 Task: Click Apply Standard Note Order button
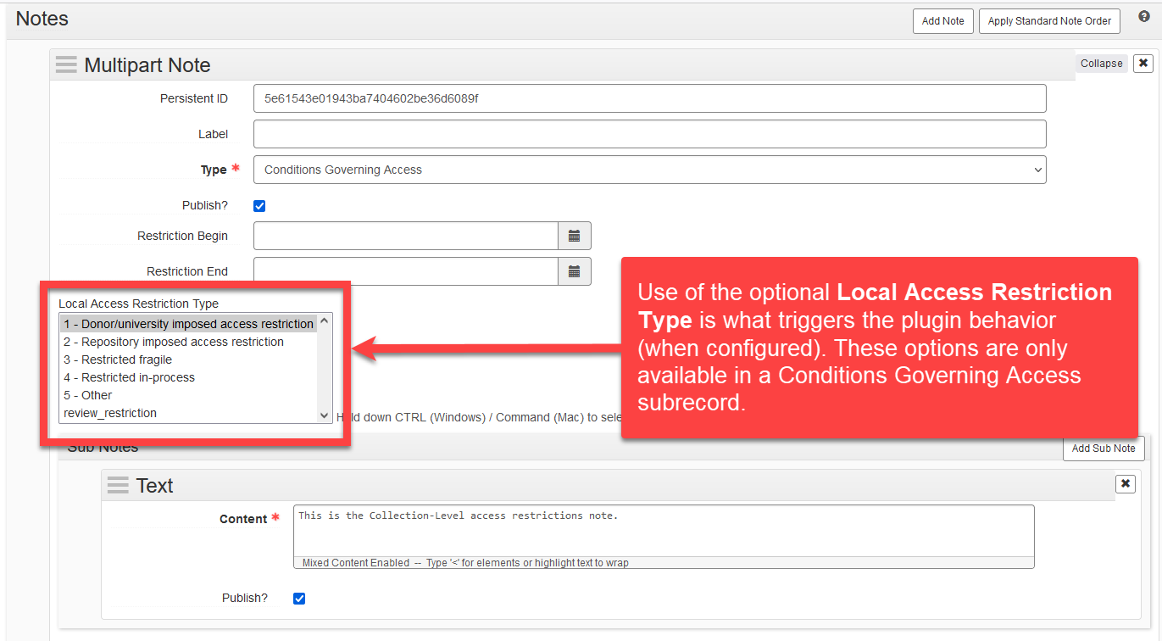tap(1049, 21)
